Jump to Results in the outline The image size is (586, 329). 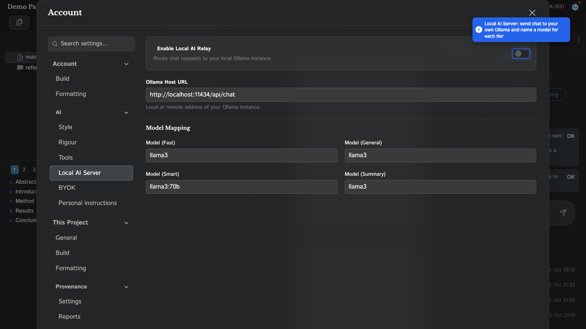(x=24, y=211)
